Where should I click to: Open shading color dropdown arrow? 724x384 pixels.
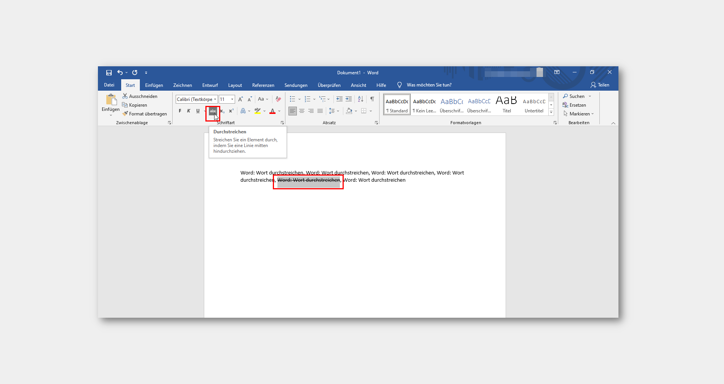click(356, 111)
